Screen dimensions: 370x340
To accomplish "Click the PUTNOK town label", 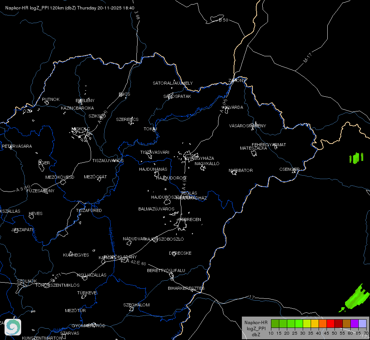I will [51, 99].
